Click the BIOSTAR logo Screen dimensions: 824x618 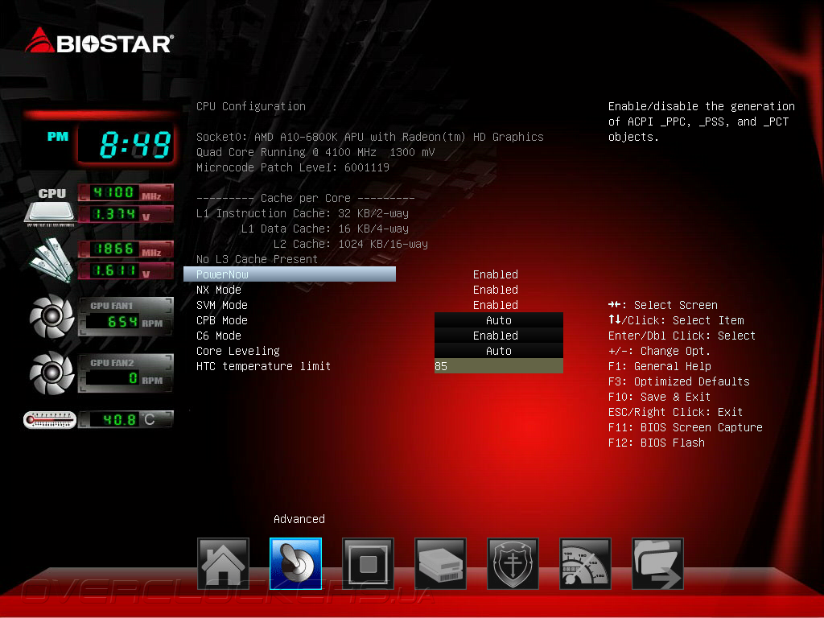(x=99, y=40)
